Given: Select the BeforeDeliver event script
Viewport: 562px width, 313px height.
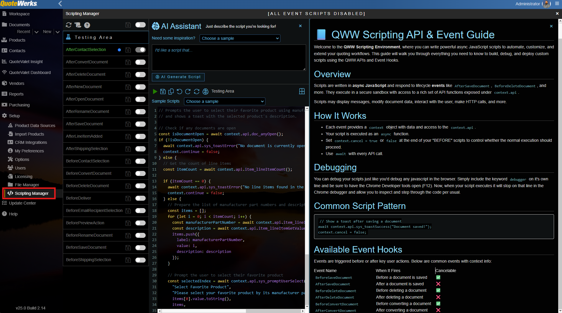Looking at the screenshot, I should [79, 198].
